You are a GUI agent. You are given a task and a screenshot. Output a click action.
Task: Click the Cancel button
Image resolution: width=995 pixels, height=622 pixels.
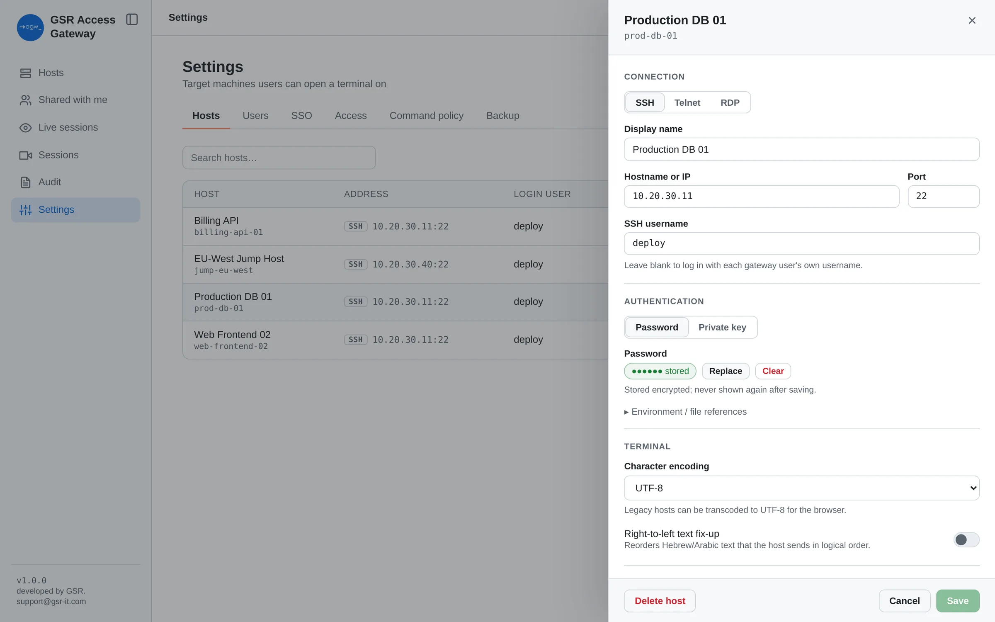pyautogui.click(x=904, y=601)
